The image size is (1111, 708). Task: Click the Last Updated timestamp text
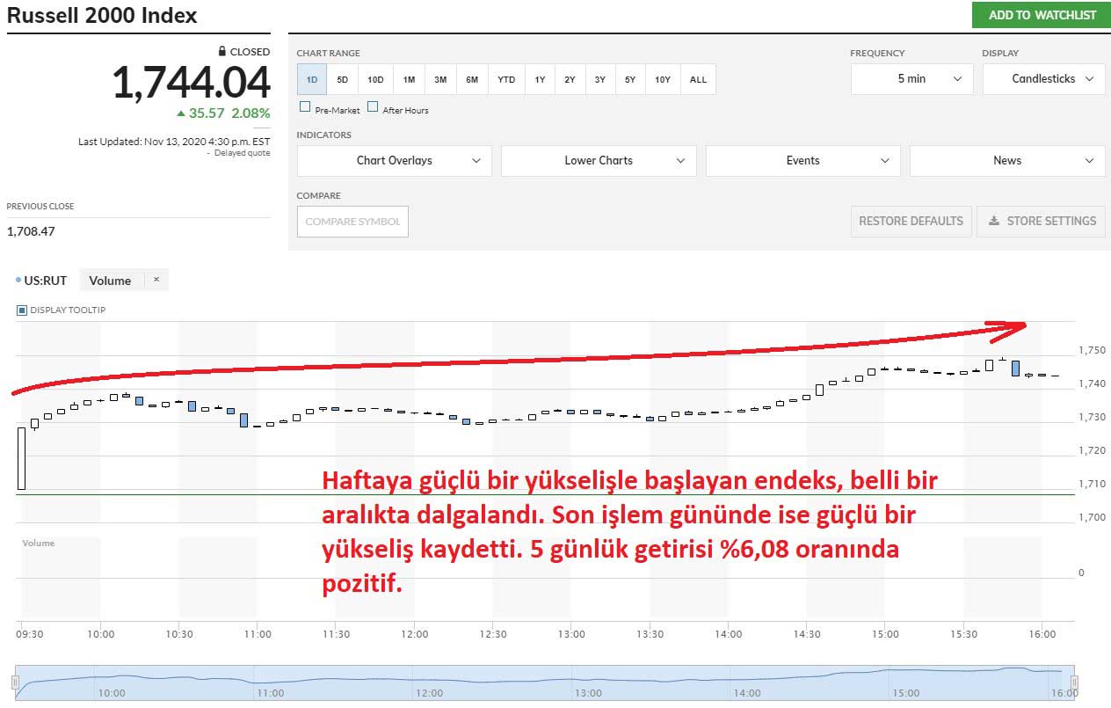174,142
